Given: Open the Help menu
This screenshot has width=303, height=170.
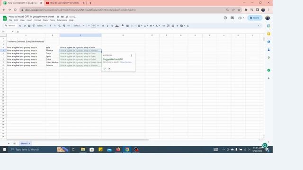Looking at the screenshot, I should click(x=71, y=20).
